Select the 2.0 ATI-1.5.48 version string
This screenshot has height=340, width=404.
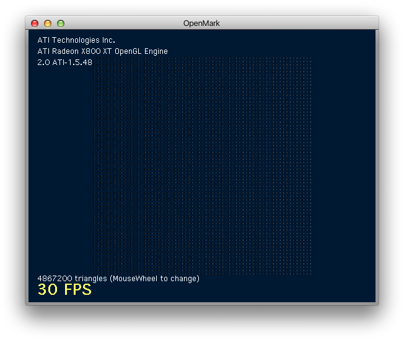64,62
